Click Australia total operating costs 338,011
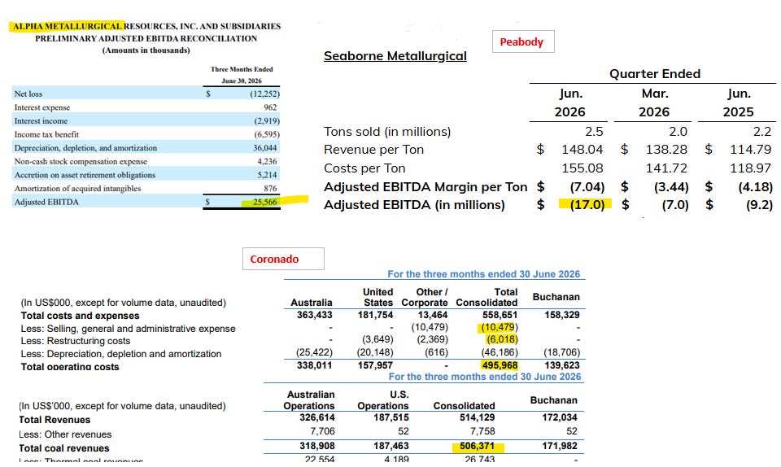This screenshot has height=467, width=781. pos(314,365)
